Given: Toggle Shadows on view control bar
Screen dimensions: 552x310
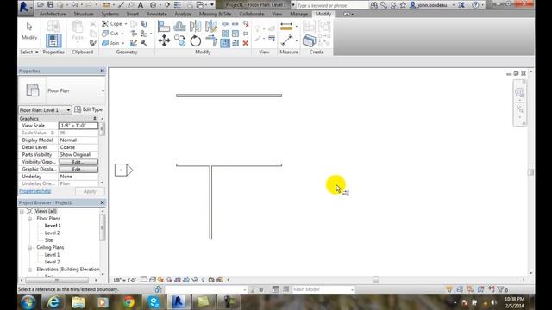Looking at the screenshot, I should click(169, 280).
